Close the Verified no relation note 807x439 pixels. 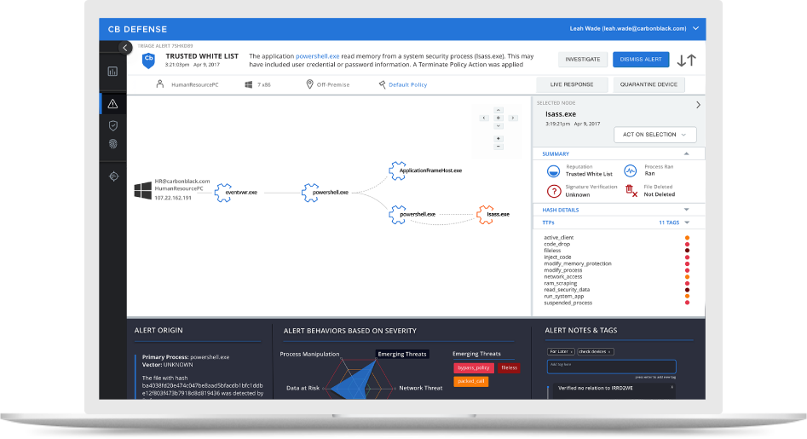click(x=672, y=387)
